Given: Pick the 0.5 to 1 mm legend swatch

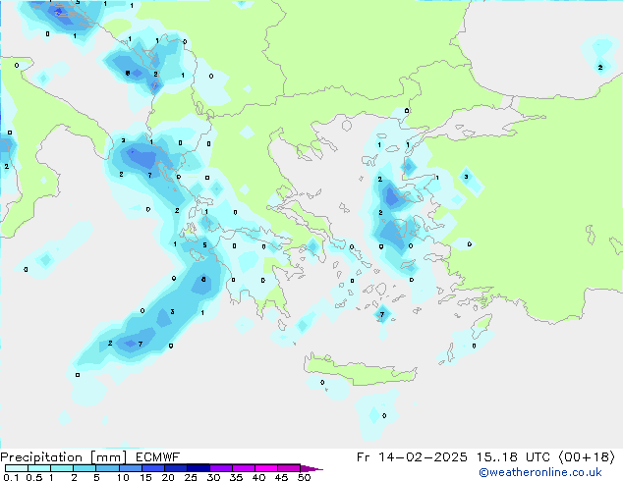Looking at the screenshot, I should click(x=39, y=468).
